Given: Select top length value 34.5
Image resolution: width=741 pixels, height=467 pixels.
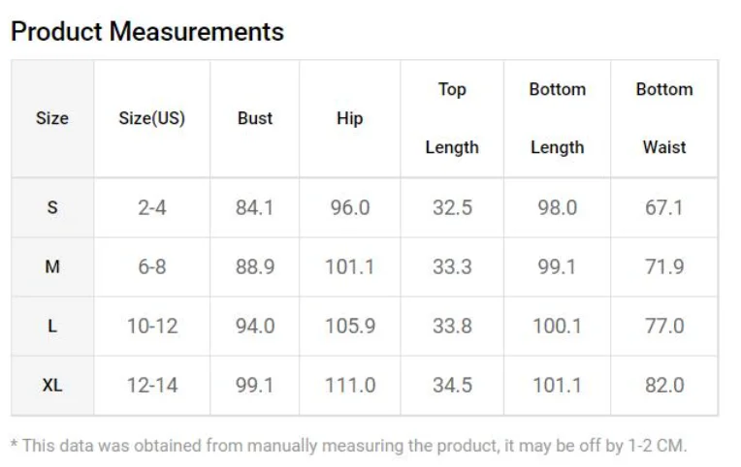Looking at the screenshot, I should tap(452, 386).
